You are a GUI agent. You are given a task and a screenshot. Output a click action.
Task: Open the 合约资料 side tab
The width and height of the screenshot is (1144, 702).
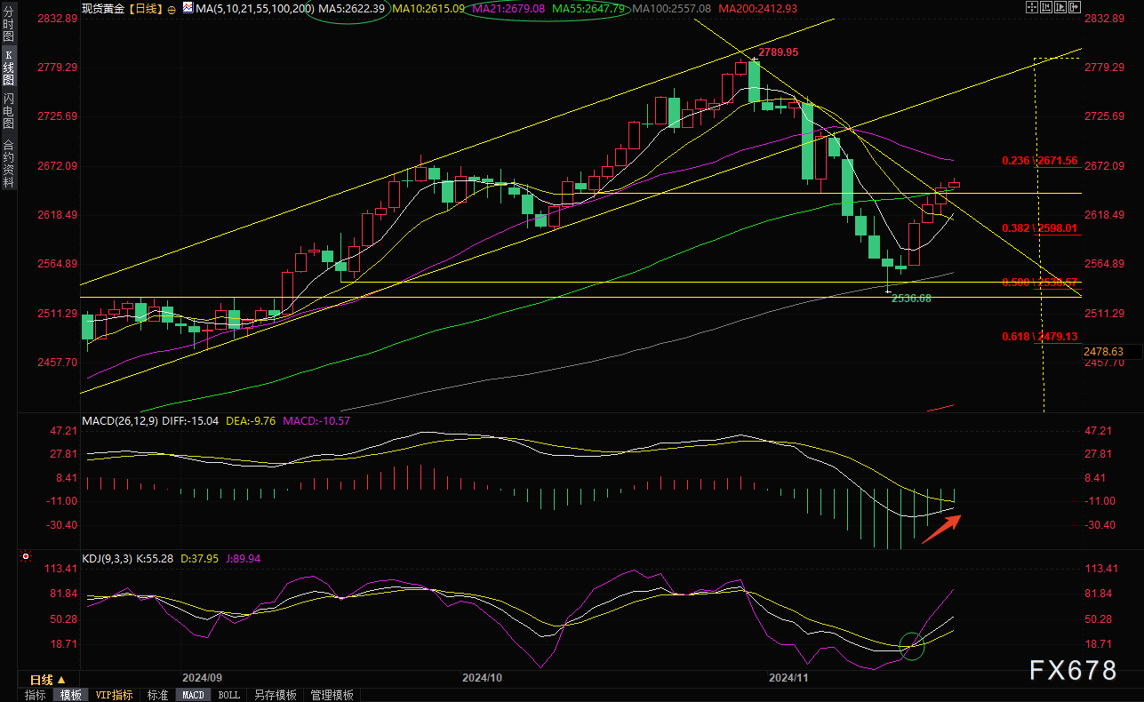(x=8, y=163)
